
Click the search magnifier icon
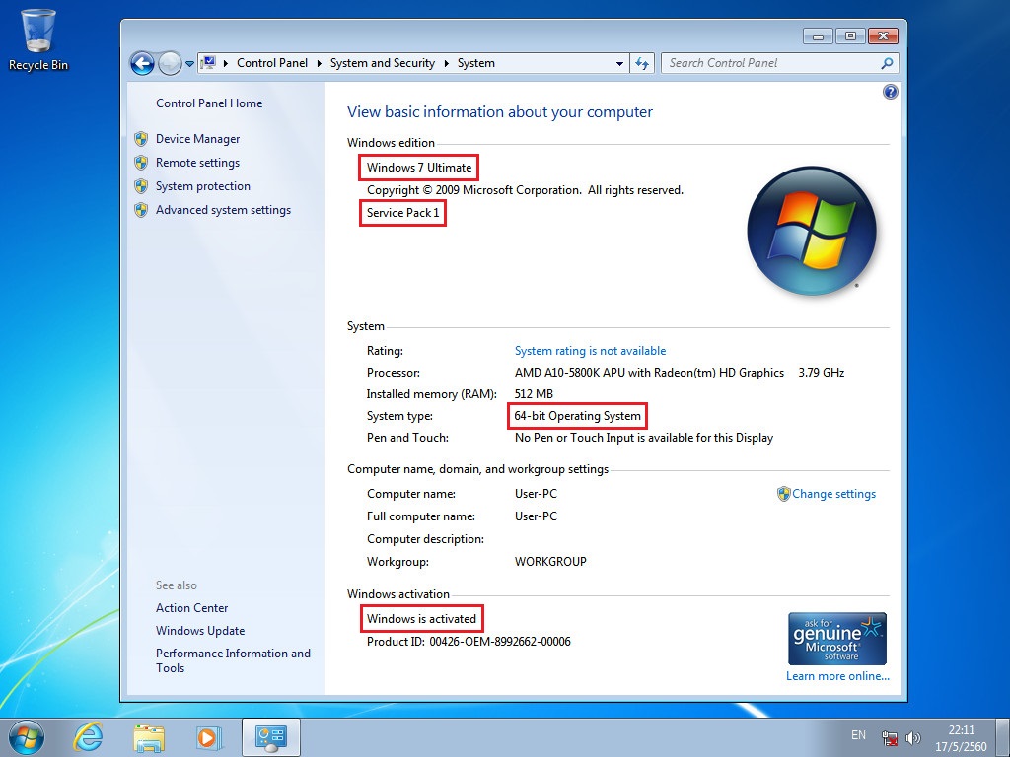tap(887, 63)
